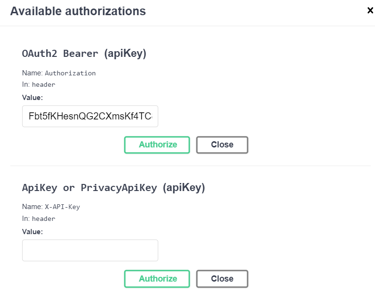Click the Name label beside X-API-Key
This screenshot has height=292, width=375.
point(32,207)
